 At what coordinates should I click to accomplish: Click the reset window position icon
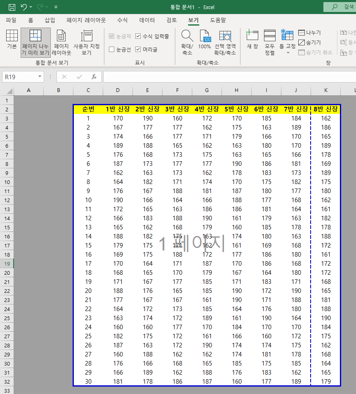343,52
